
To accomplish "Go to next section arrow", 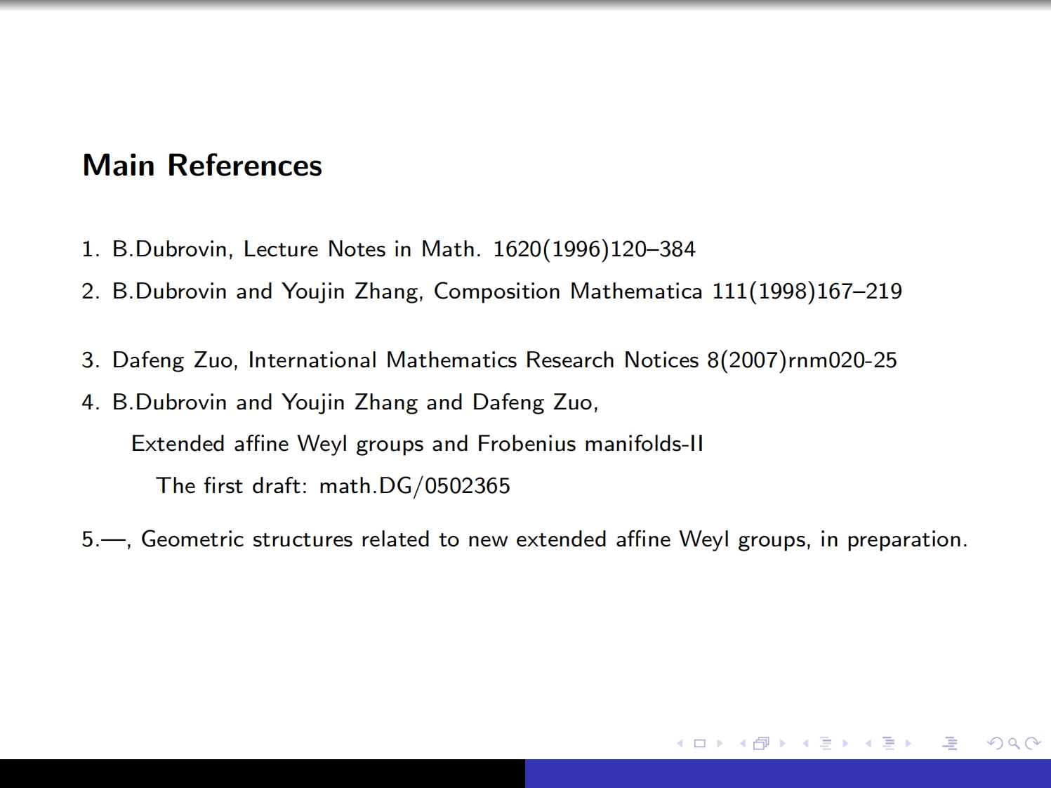I will pos(908,743).
